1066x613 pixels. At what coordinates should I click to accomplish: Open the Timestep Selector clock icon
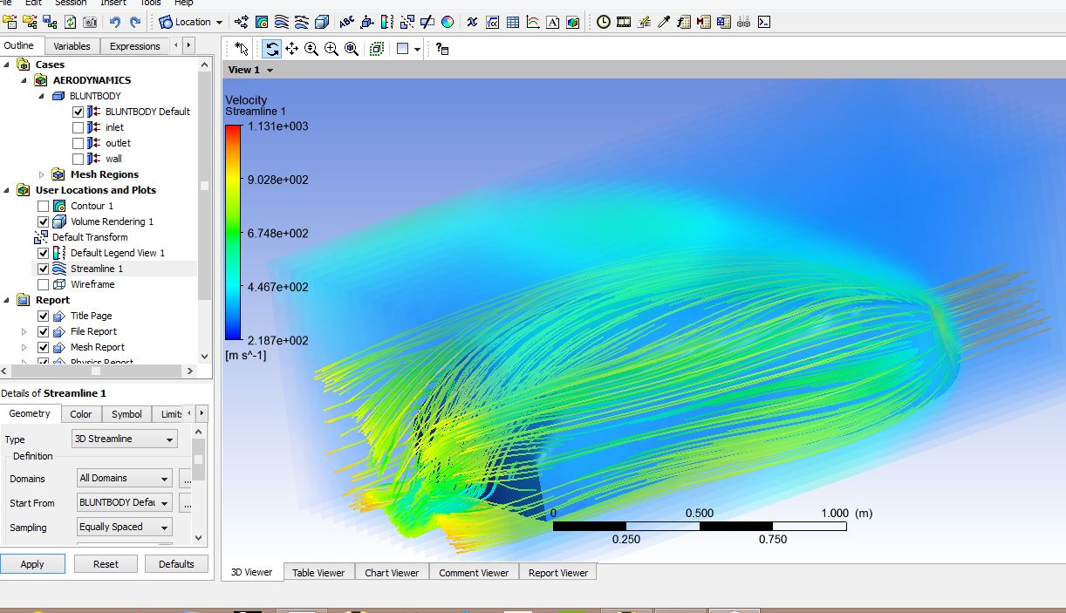(x=603, y=22)
